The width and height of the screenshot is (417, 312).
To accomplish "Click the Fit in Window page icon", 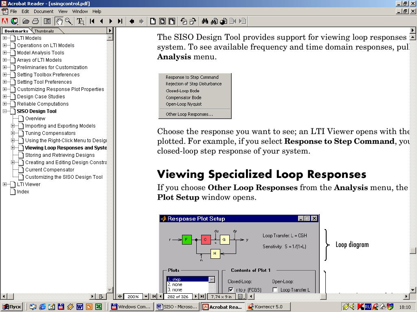I will 162,21.
